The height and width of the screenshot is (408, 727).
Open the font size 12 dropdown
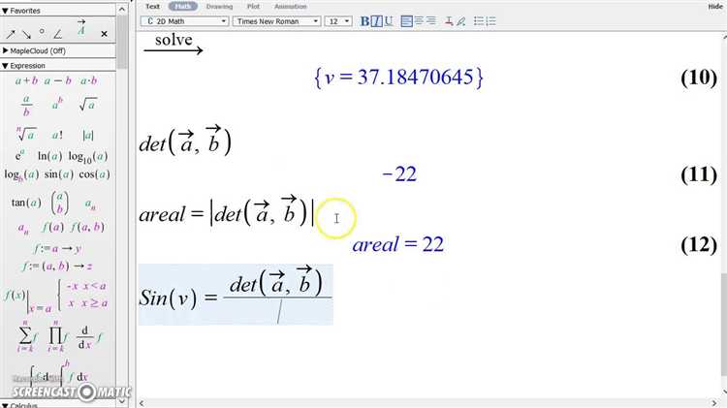pyautogui.click(x=338, y=21)
